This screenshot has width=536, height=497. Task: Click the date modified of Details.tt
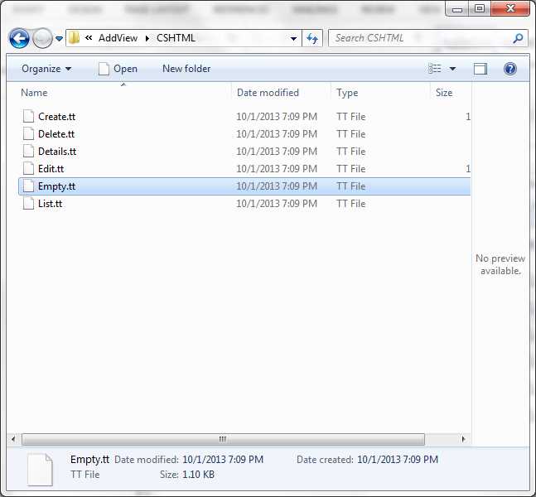coord(277,152)
